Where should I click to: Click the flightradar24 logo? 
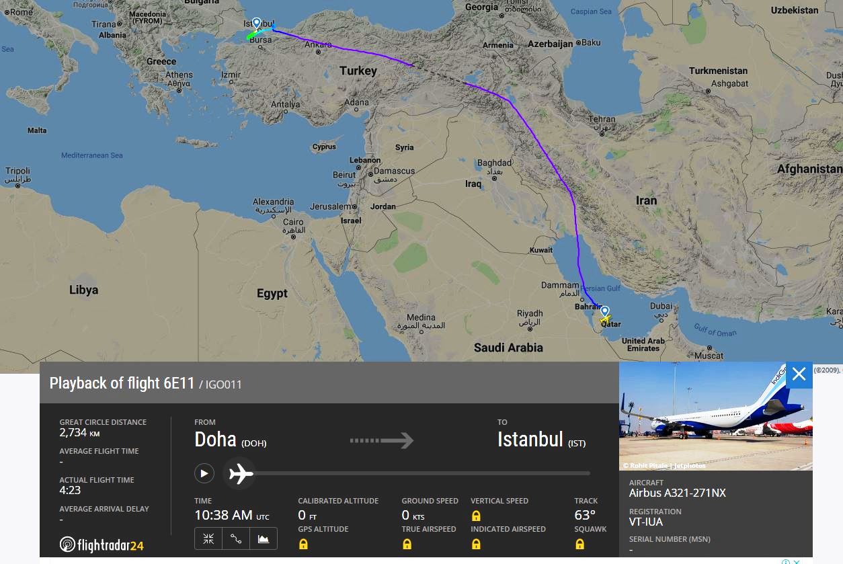(x=102, y=545)
